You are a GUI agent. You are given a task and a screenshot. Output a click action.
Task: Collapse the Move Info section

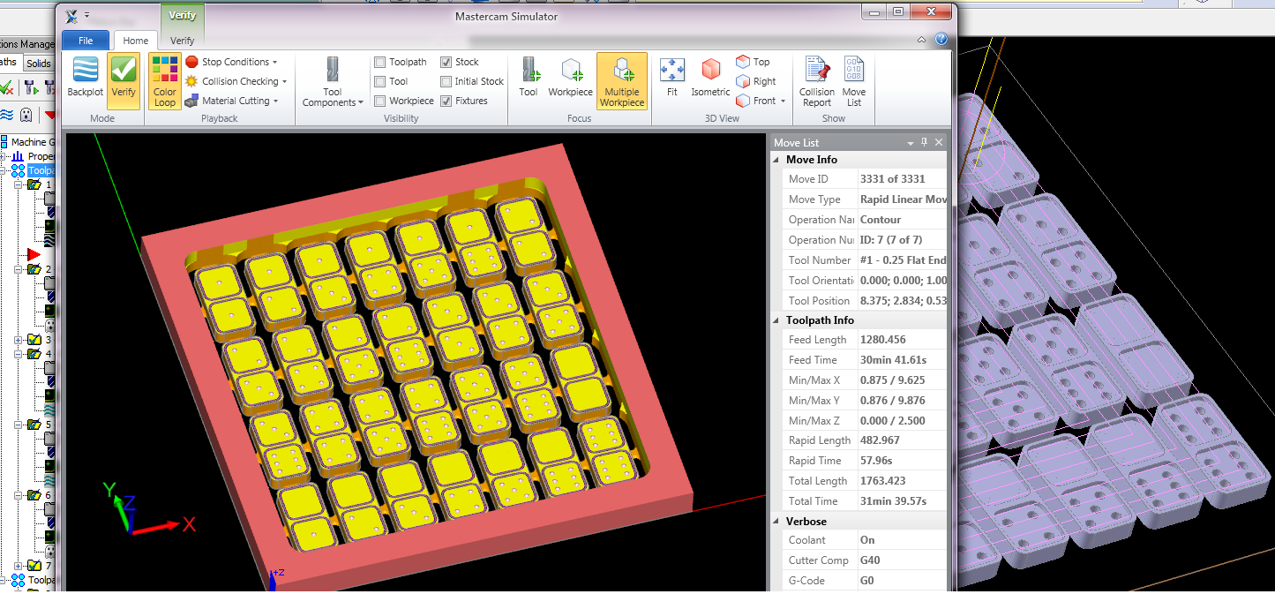pyautogui.click(x=776, y=160)
